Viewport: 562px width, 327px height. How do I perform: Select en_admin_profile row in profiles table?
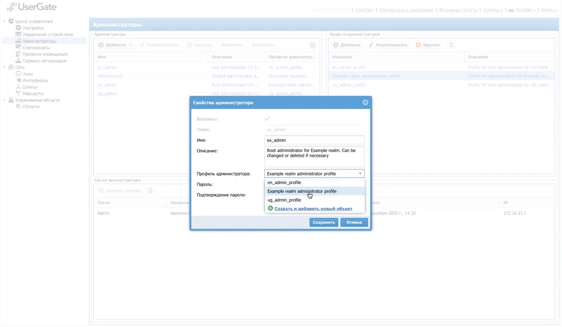[x=442, y=67]
